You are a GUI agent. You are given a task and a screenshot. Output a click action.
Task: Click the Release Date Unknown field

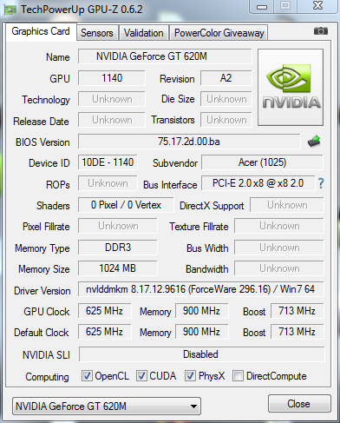[112, 120]
